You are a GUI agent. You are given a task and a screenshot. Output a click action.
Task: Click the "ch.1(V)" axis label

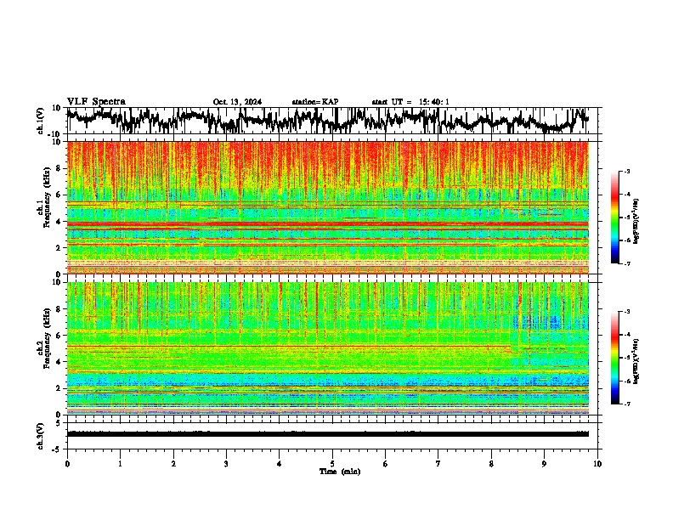pos(41,121)
